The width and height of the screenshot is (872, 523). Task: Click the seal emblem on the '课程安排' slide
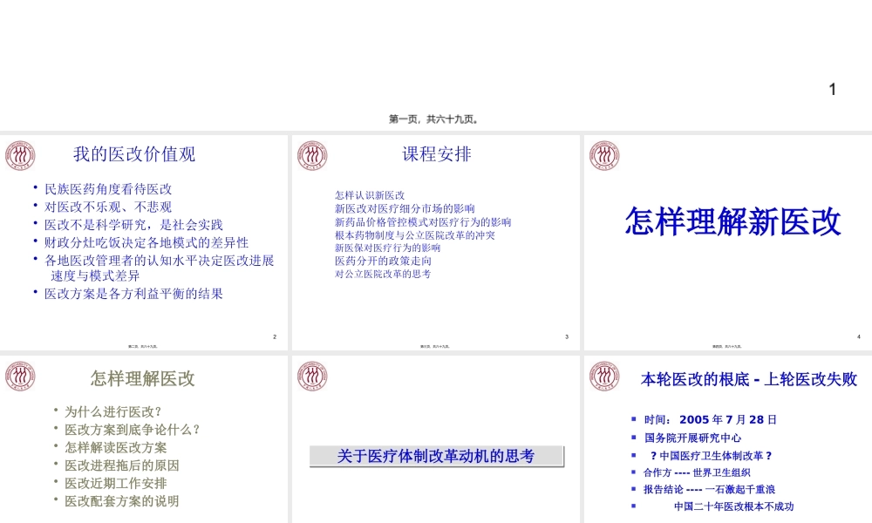[x=312, y=153]
